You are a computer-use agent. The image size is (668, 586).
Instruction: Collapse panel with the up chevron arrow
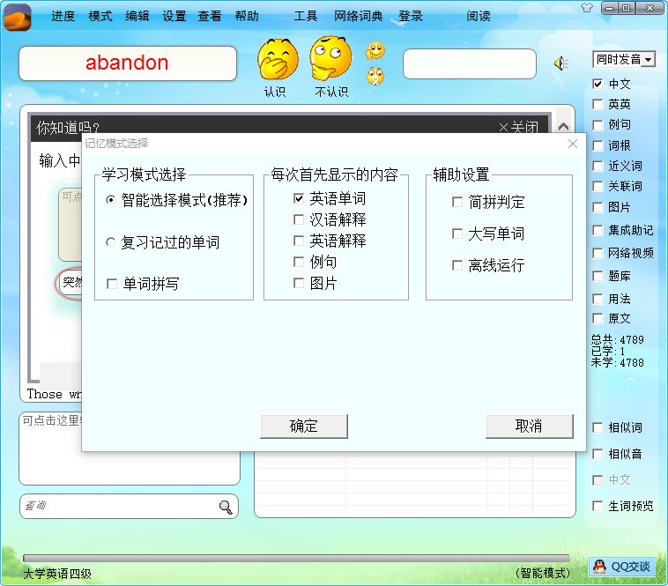(563, 127)
